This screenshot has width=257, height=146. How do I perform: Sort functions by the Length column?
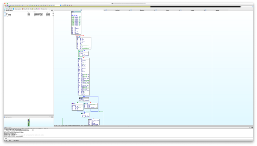47,12
